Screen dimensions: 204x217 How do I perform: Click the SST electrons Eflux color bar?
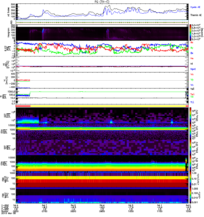pos(190,147)
